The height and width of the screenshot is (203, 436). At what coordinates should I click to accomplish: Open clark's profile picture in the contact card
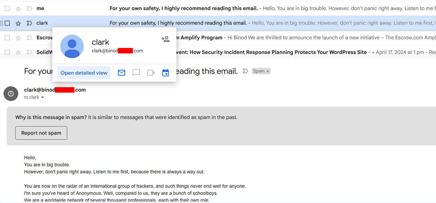(x=72, y=45)
